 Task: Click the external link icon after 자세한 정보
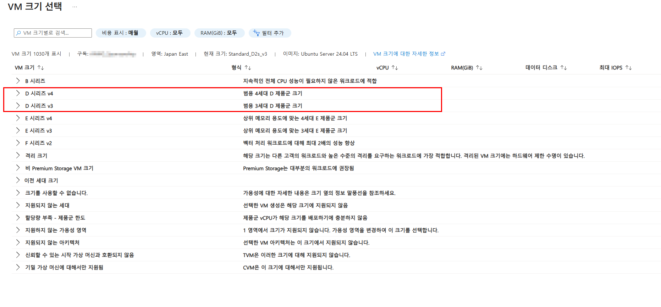tap(443, 54)
